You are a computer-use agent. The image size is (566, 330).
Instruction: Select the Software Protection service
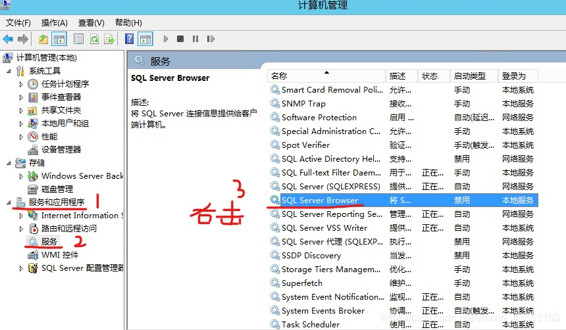point(319,117)
